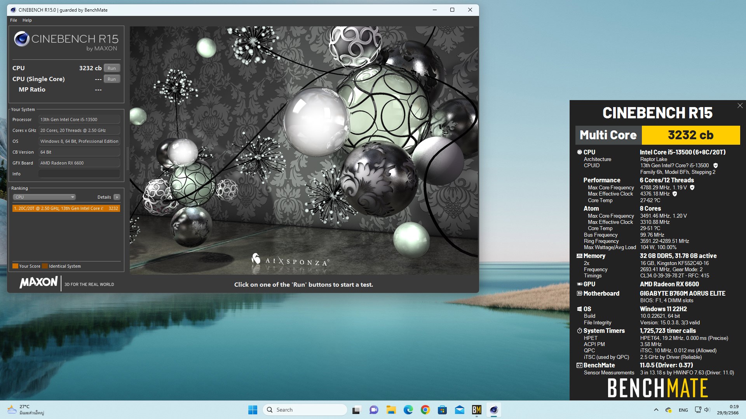Viewport: 746px width, 419px height.
Task: Click the OneDrive tray icon
Action: click(669, 410)
